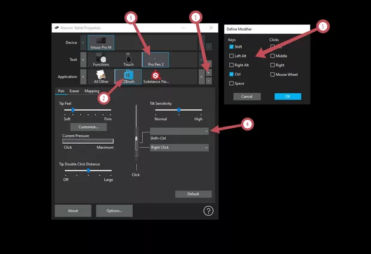This screenshot has height=254, width=371.
Task: Click the 'Large' label under double click distance
Action: [x=108, y=180]
